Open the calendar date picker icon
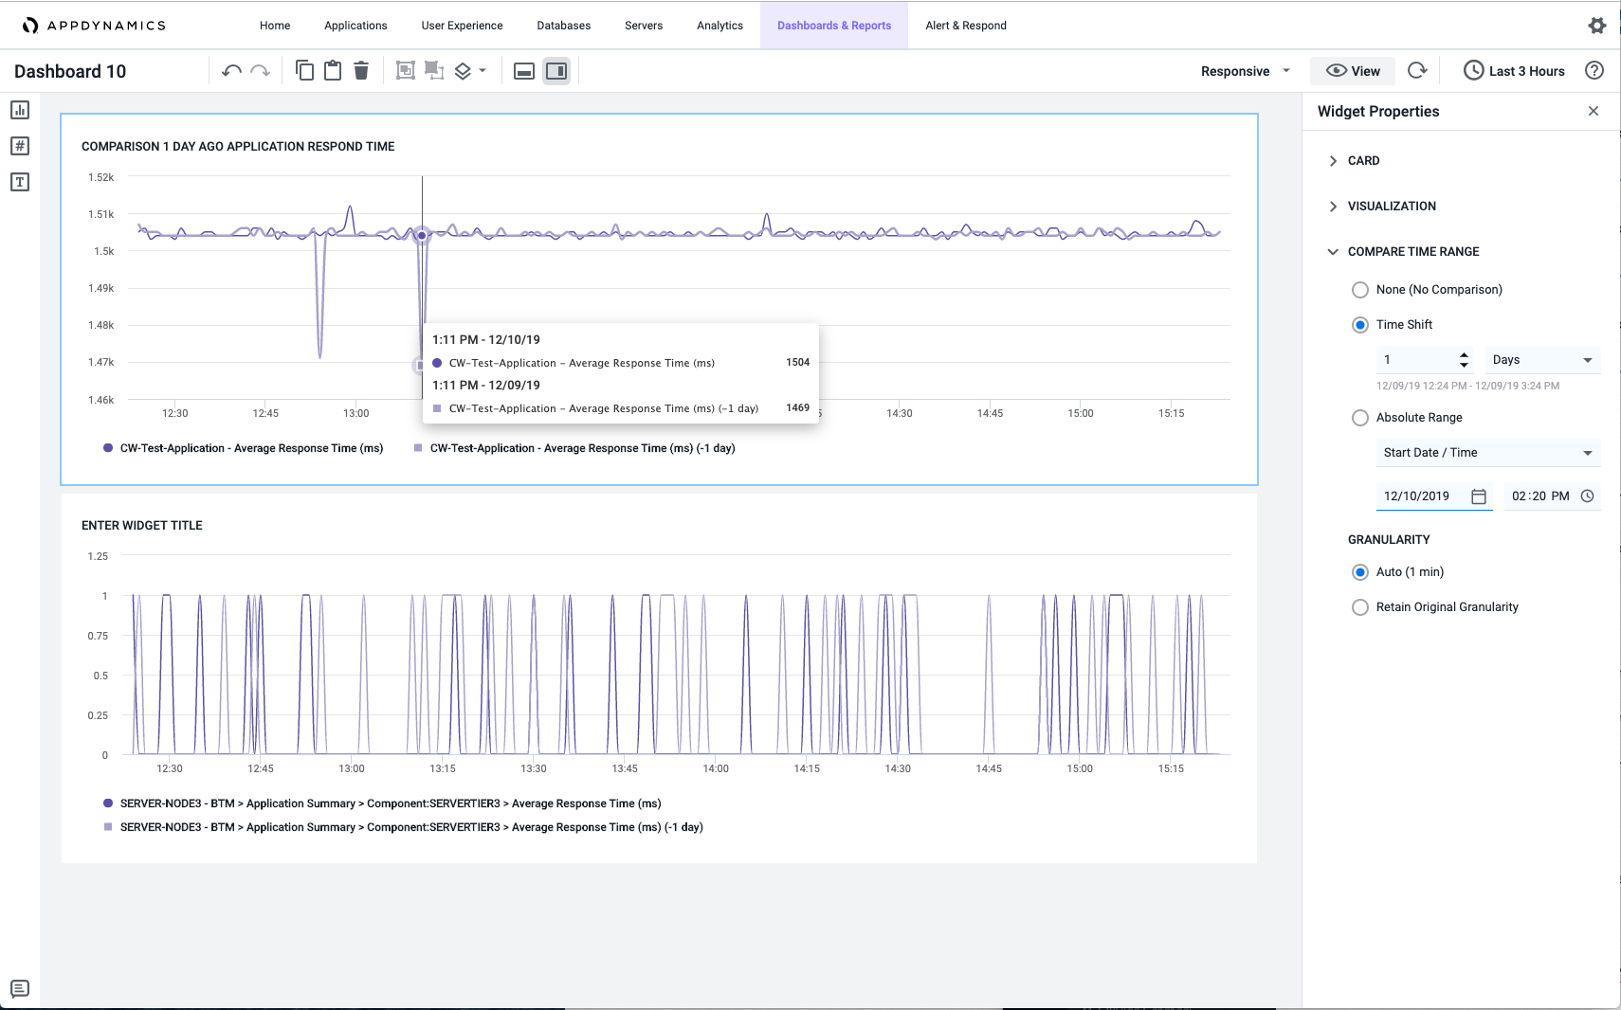 (1479, 496)
